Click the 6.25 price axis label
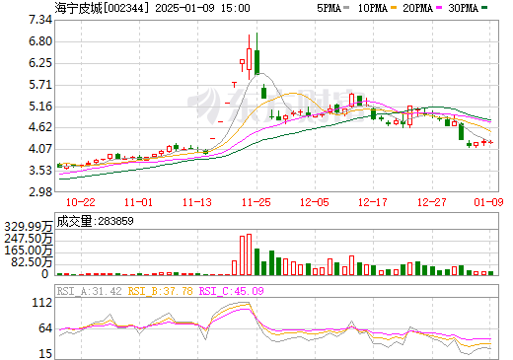The width and height of the screenshot is (513, 360). pyautogui.click(x=40, y=63)
